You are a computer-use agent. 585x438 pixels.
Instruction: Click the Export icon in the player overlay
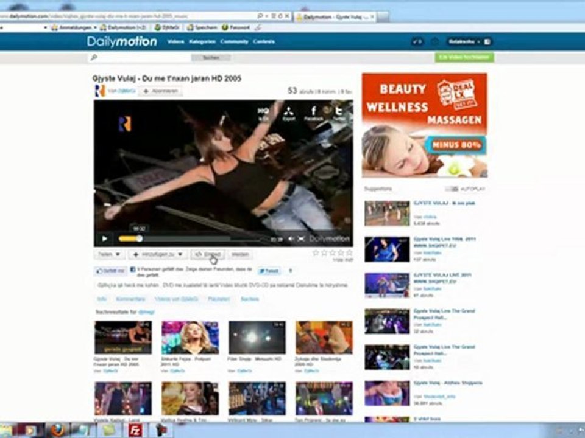tap(289, 113)
